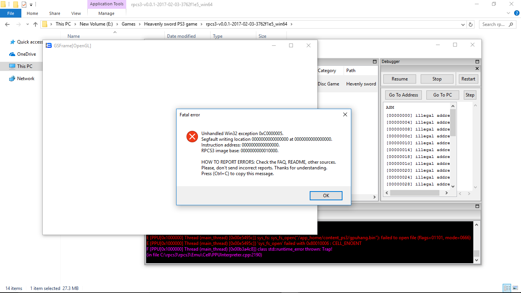521x293 pixels.
Task: Click Games in the address bar path
Action: click(x=129, y=24)
